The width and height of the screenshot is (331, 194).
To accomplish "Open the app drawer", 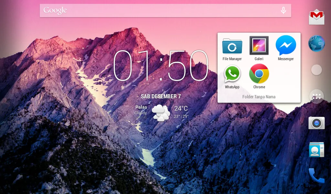I will 316,96.
